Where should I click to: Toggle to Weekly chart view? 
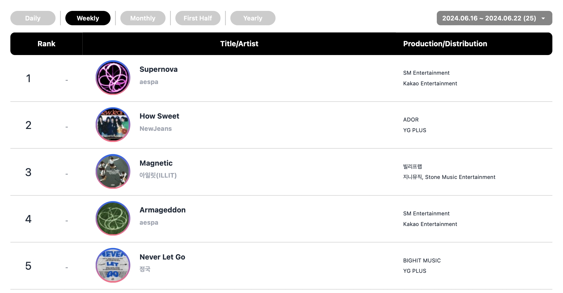tap(87, 18)
